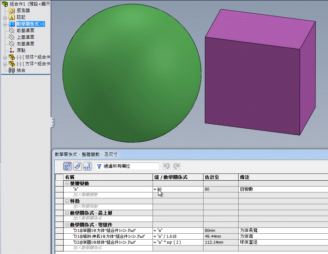Click the 數學關係式 sigma folder icon
Image resolution: width=328 pixels, height=254 pixels.
coord(12,24)
